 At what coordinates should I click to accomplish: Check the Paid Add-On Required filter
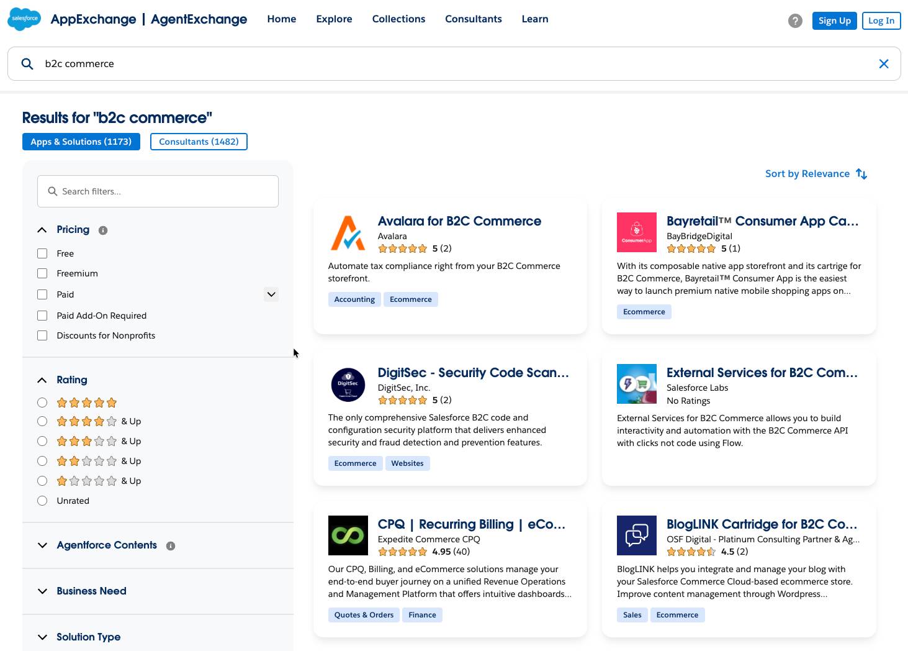click(x=42, y=316)
